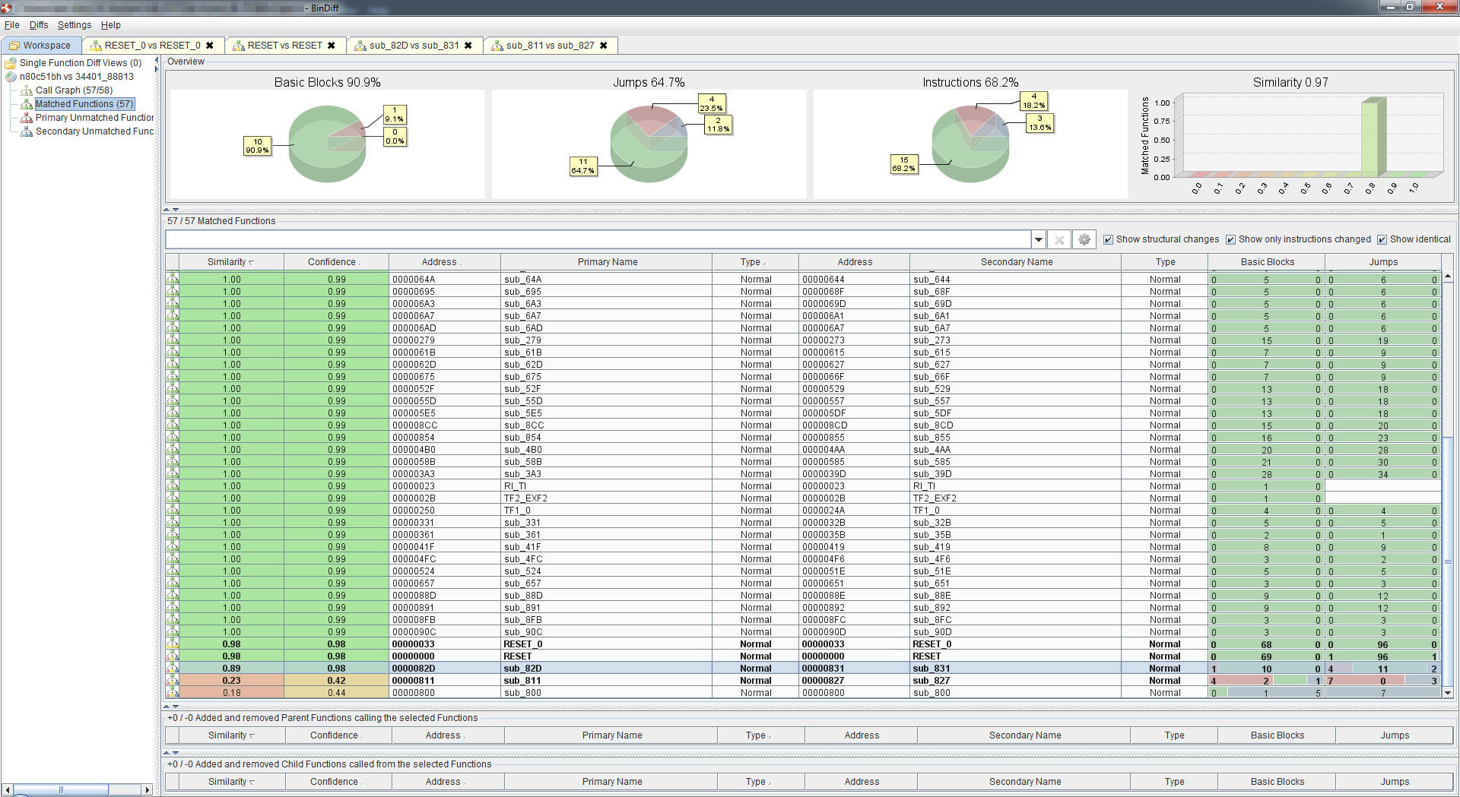Collapse the Overview panel divider arrow up
The width and height of the screenshot is (1460, 797).
click(167, 210)
